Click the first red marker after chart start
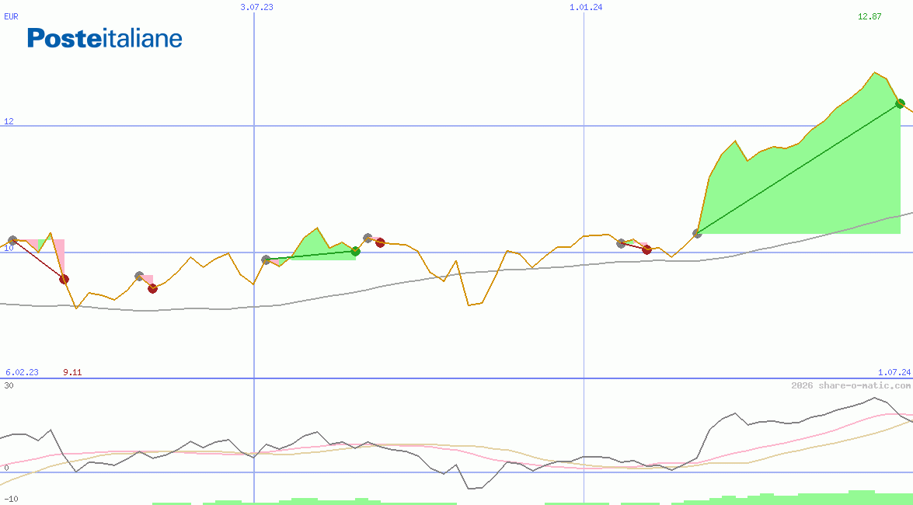The width and height of the screenshot is (913, 505). 64,279
